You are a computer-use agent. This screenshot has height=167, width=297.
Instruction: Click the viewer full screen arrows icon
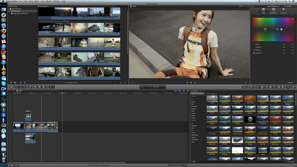point(246,83)
